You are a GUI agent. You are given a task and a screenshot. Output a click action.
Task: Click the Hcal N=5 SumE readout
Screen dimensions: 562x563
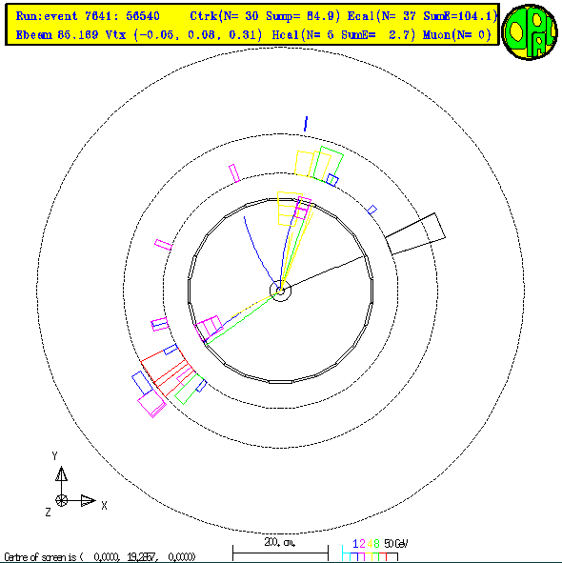pos(344,35)
